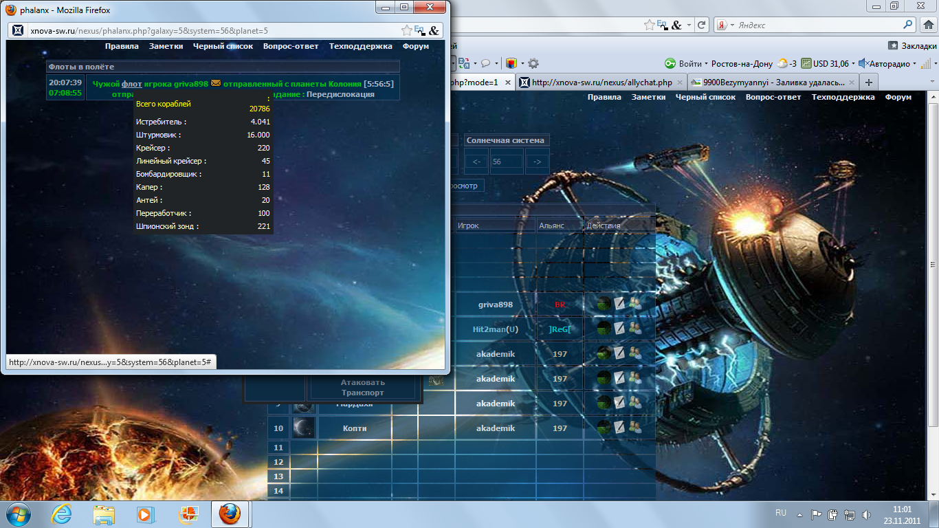This screenshot has width=939, height=528.
Task: Reload the page in the main Firefox window
Action: pyautogui.click(x=701, y=25)
